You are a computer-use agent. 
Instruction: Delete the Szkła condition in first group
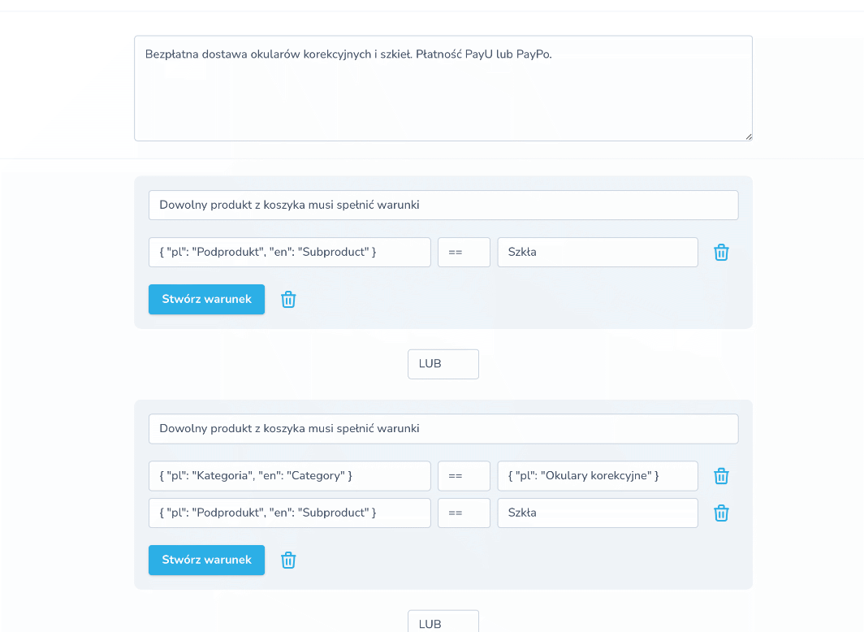click(721, 253)
